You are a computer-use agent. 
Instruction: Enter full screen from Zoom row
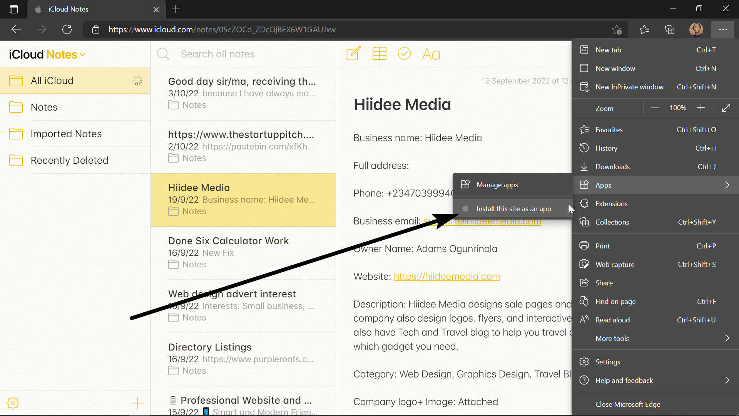(726, 108)
